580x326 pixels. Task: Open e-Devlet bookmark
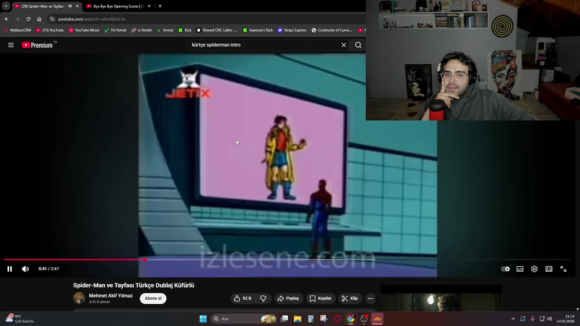point(141,30)
